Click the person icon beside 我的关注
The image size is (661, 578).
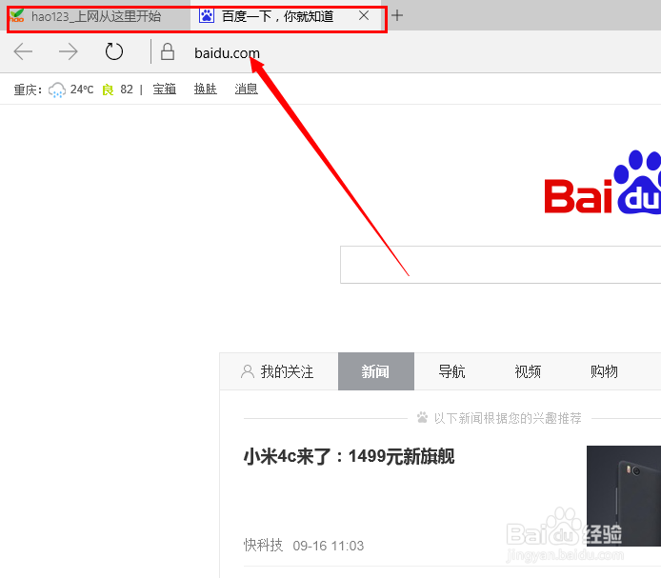click(248, 371)
